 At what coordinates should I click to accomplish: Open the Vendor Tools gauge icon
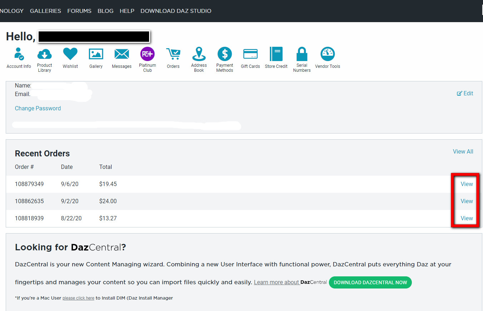point(327,54)
